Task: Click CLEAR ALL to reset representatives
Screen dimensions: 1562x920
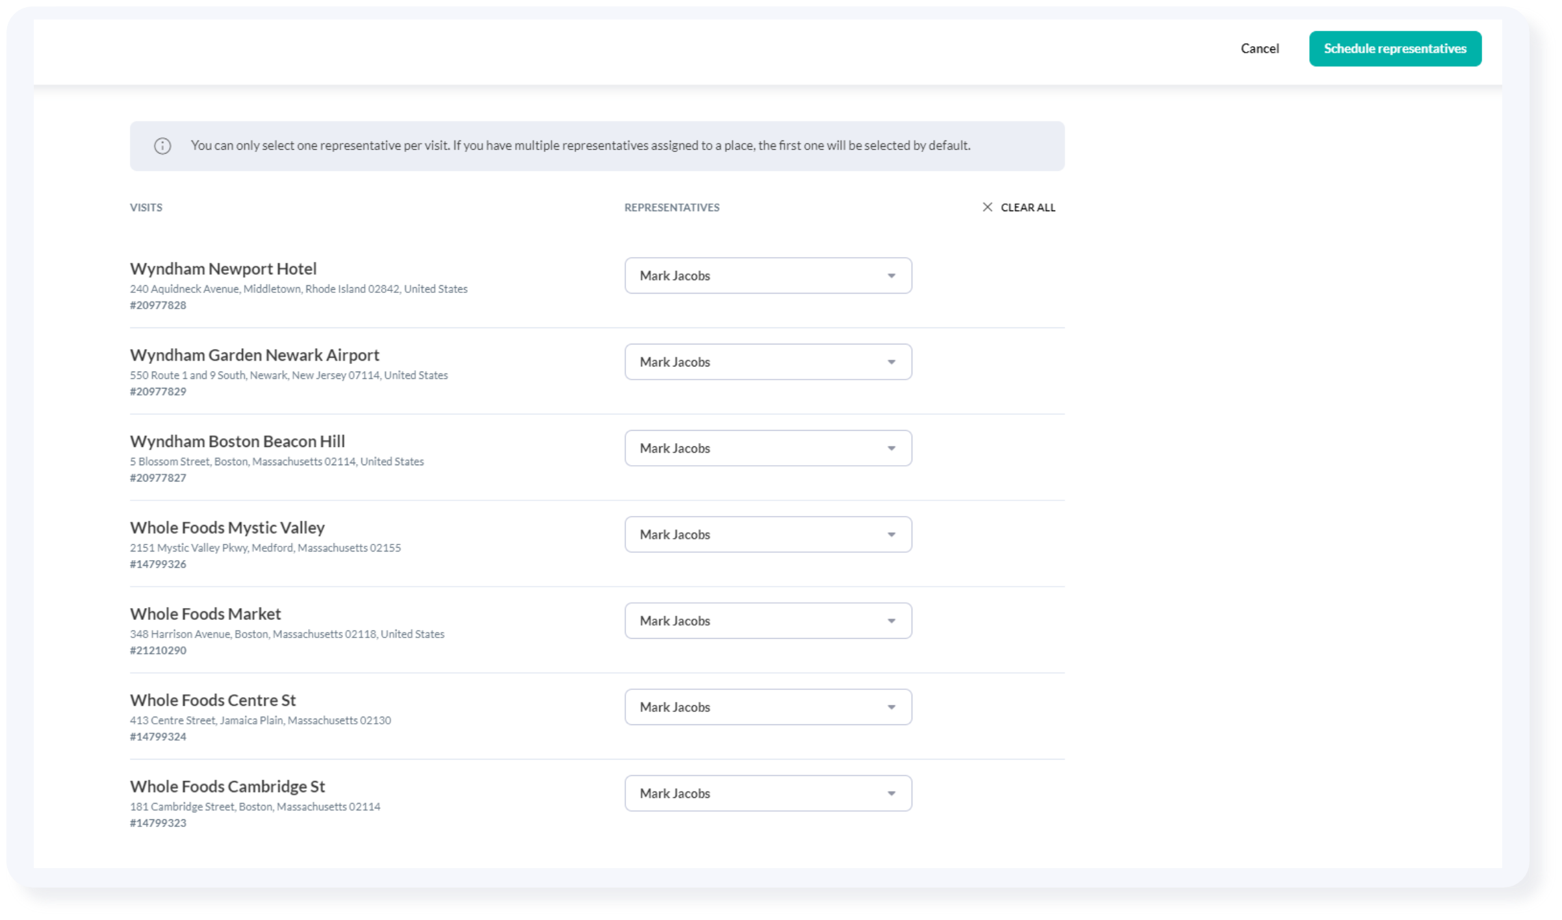Action: (x=1018, y=207)
